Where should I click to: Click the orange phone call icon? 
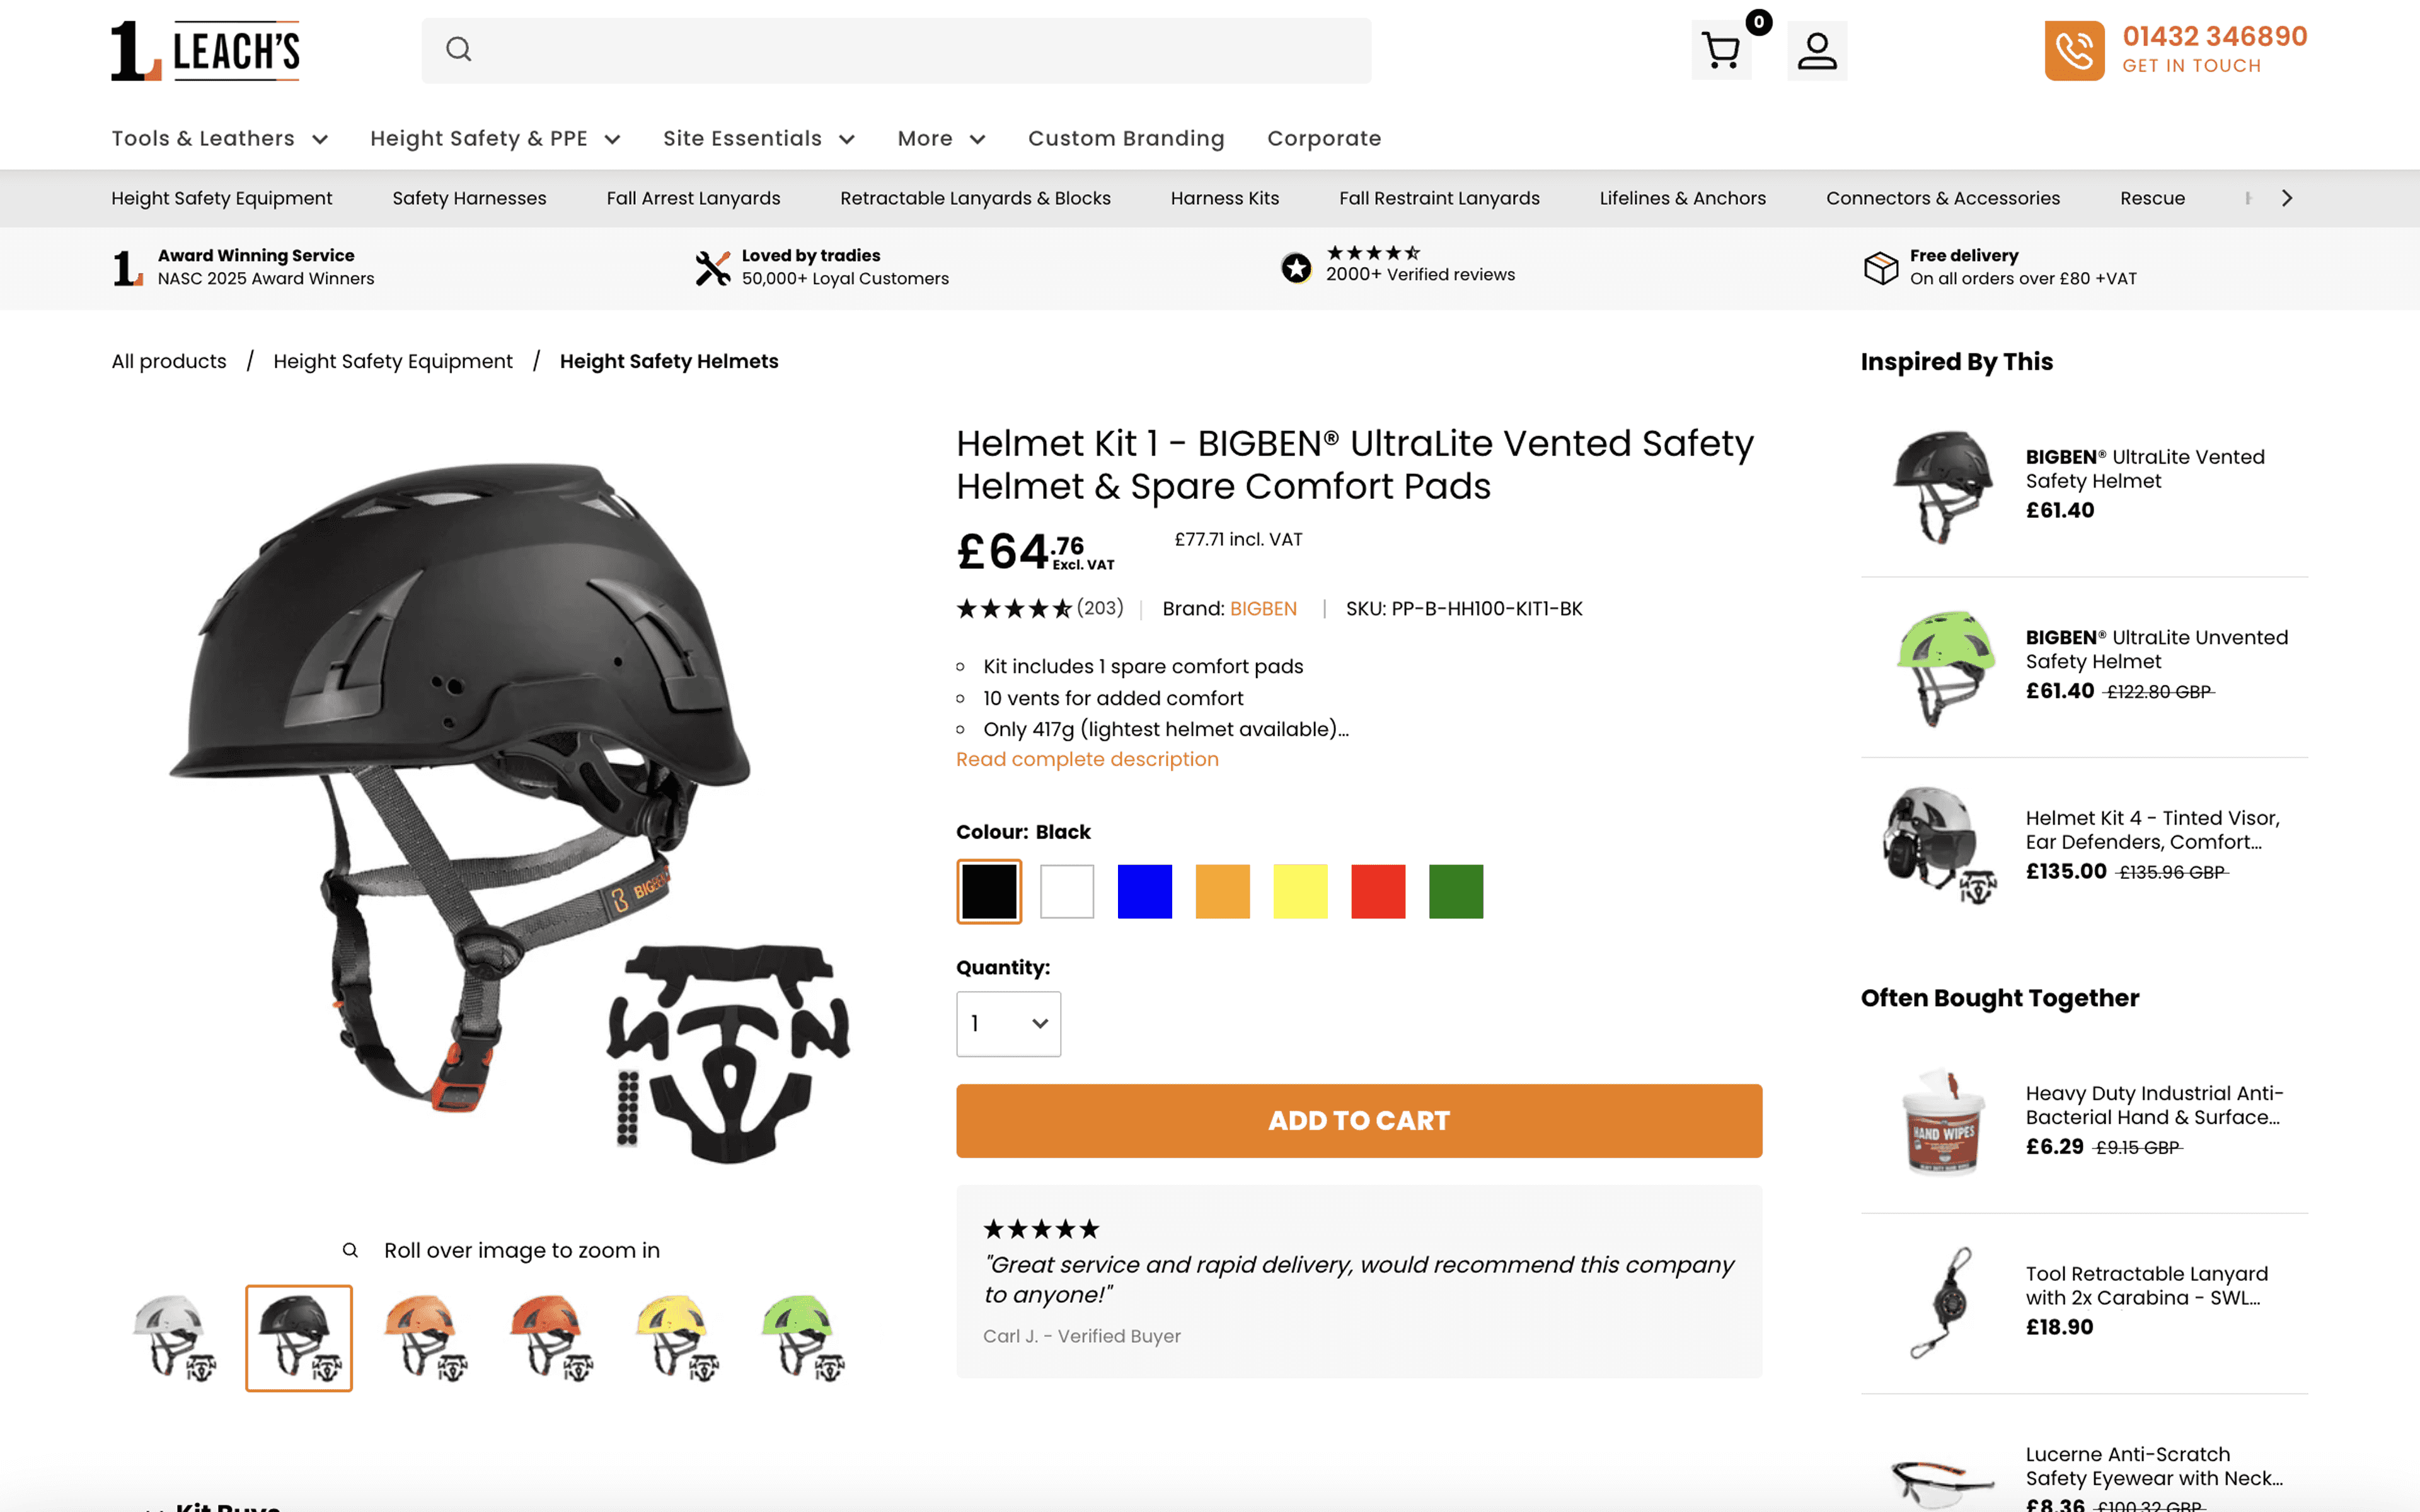pyautogui.click(x=2074, y=50)
